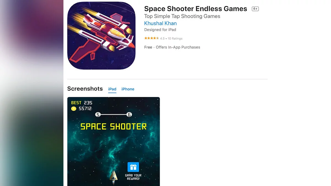Click the level progress bar line
The image size is (331, 186).
113,115
